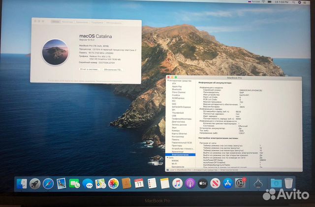
Task: Select WWAN under Сеть section
Action: pyautogui.click(x=175, y=161)
